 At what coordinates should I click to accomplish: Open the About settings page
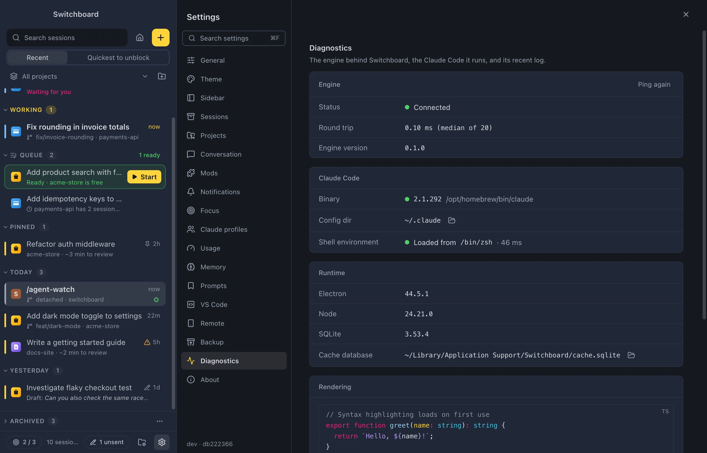[x=234, y=380]
